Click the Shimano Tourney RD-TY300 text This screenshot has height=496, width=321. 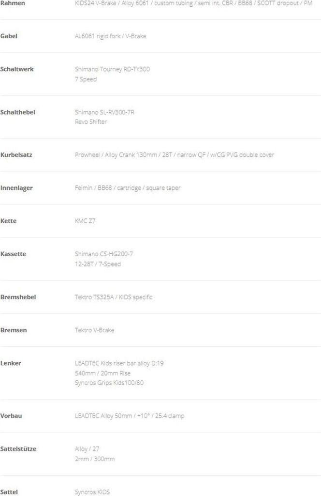click(x=112, y=69)
